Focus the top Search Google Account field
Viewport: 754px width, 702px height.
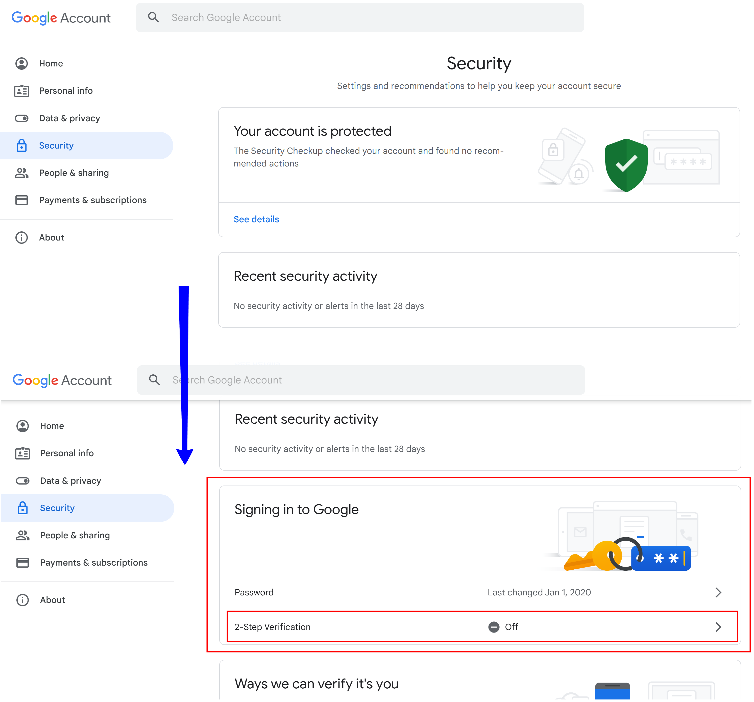(359, 17)
